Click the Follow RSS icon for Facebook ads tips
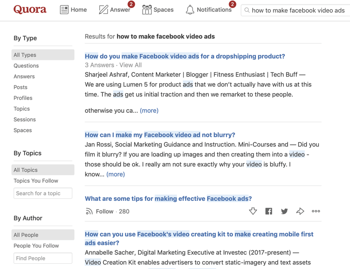This screenshot has height=269, width=350. tap(89, 211)
